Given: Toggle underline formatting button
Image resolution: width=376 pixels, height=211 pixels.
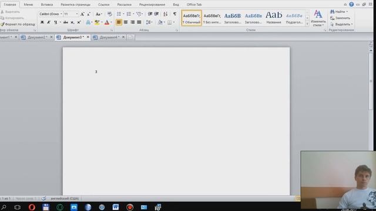Looking at the screenshot, I should [55, 22].
